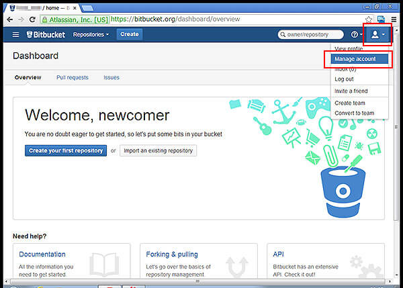Click Create your first repository button
403x288 pixels.
[x=66, y=150]
